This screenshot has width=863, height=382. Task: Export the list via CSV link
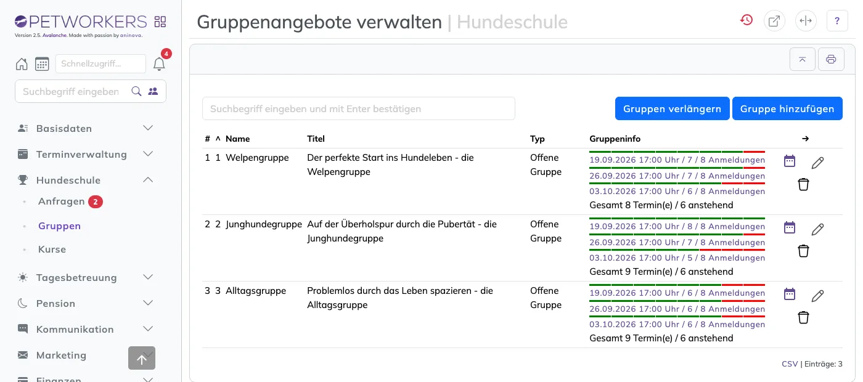coord(790,364)
